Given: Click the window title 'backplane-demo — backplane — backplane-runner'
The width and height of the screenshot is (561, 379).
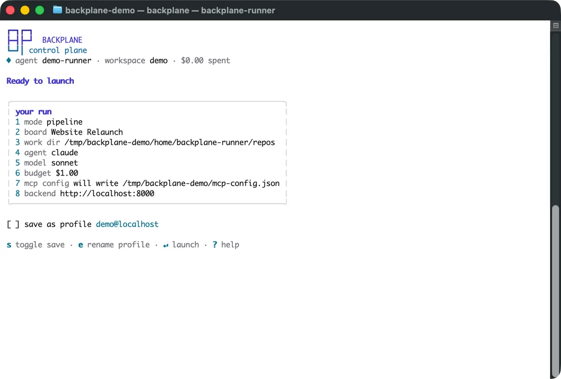Looking at the screenshot, I should point(170,10).
